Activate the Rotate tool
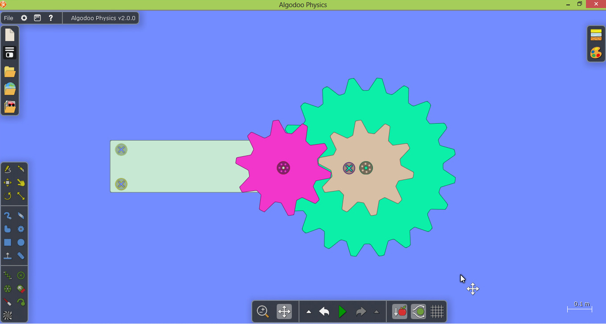Image resolution: width=606 pixels, height=324 pixels. pyautogui.click(x=8, y=196)
